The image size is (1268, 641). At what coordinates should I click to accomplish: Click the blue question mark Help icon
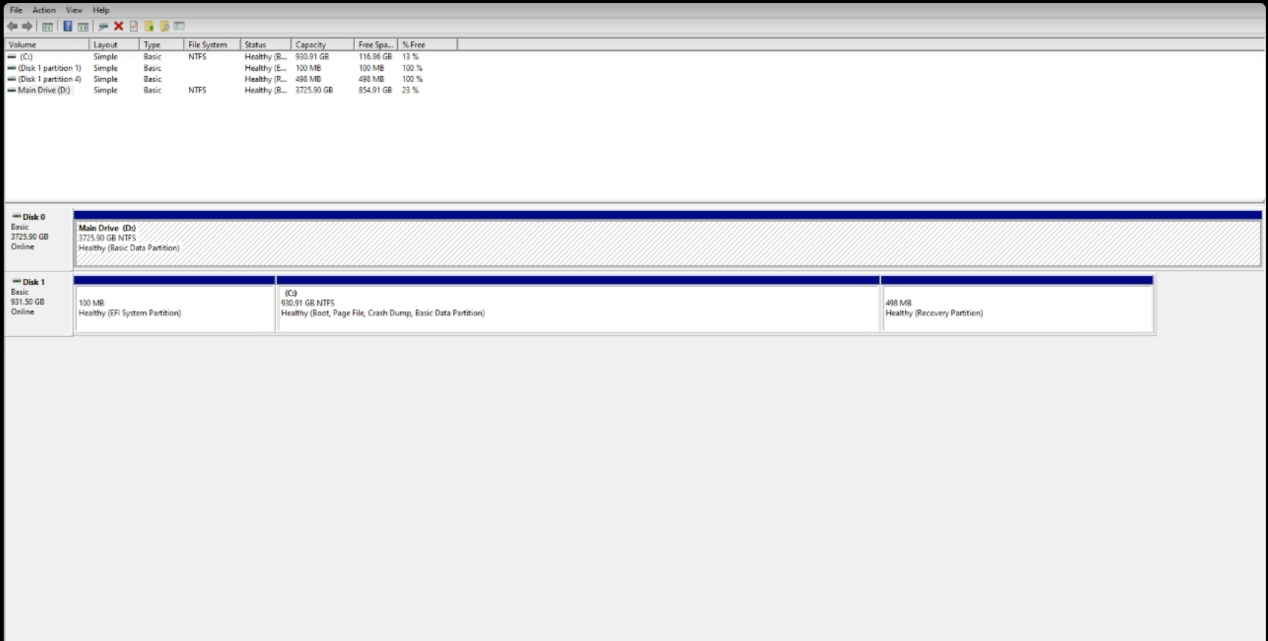click(67, 27)
